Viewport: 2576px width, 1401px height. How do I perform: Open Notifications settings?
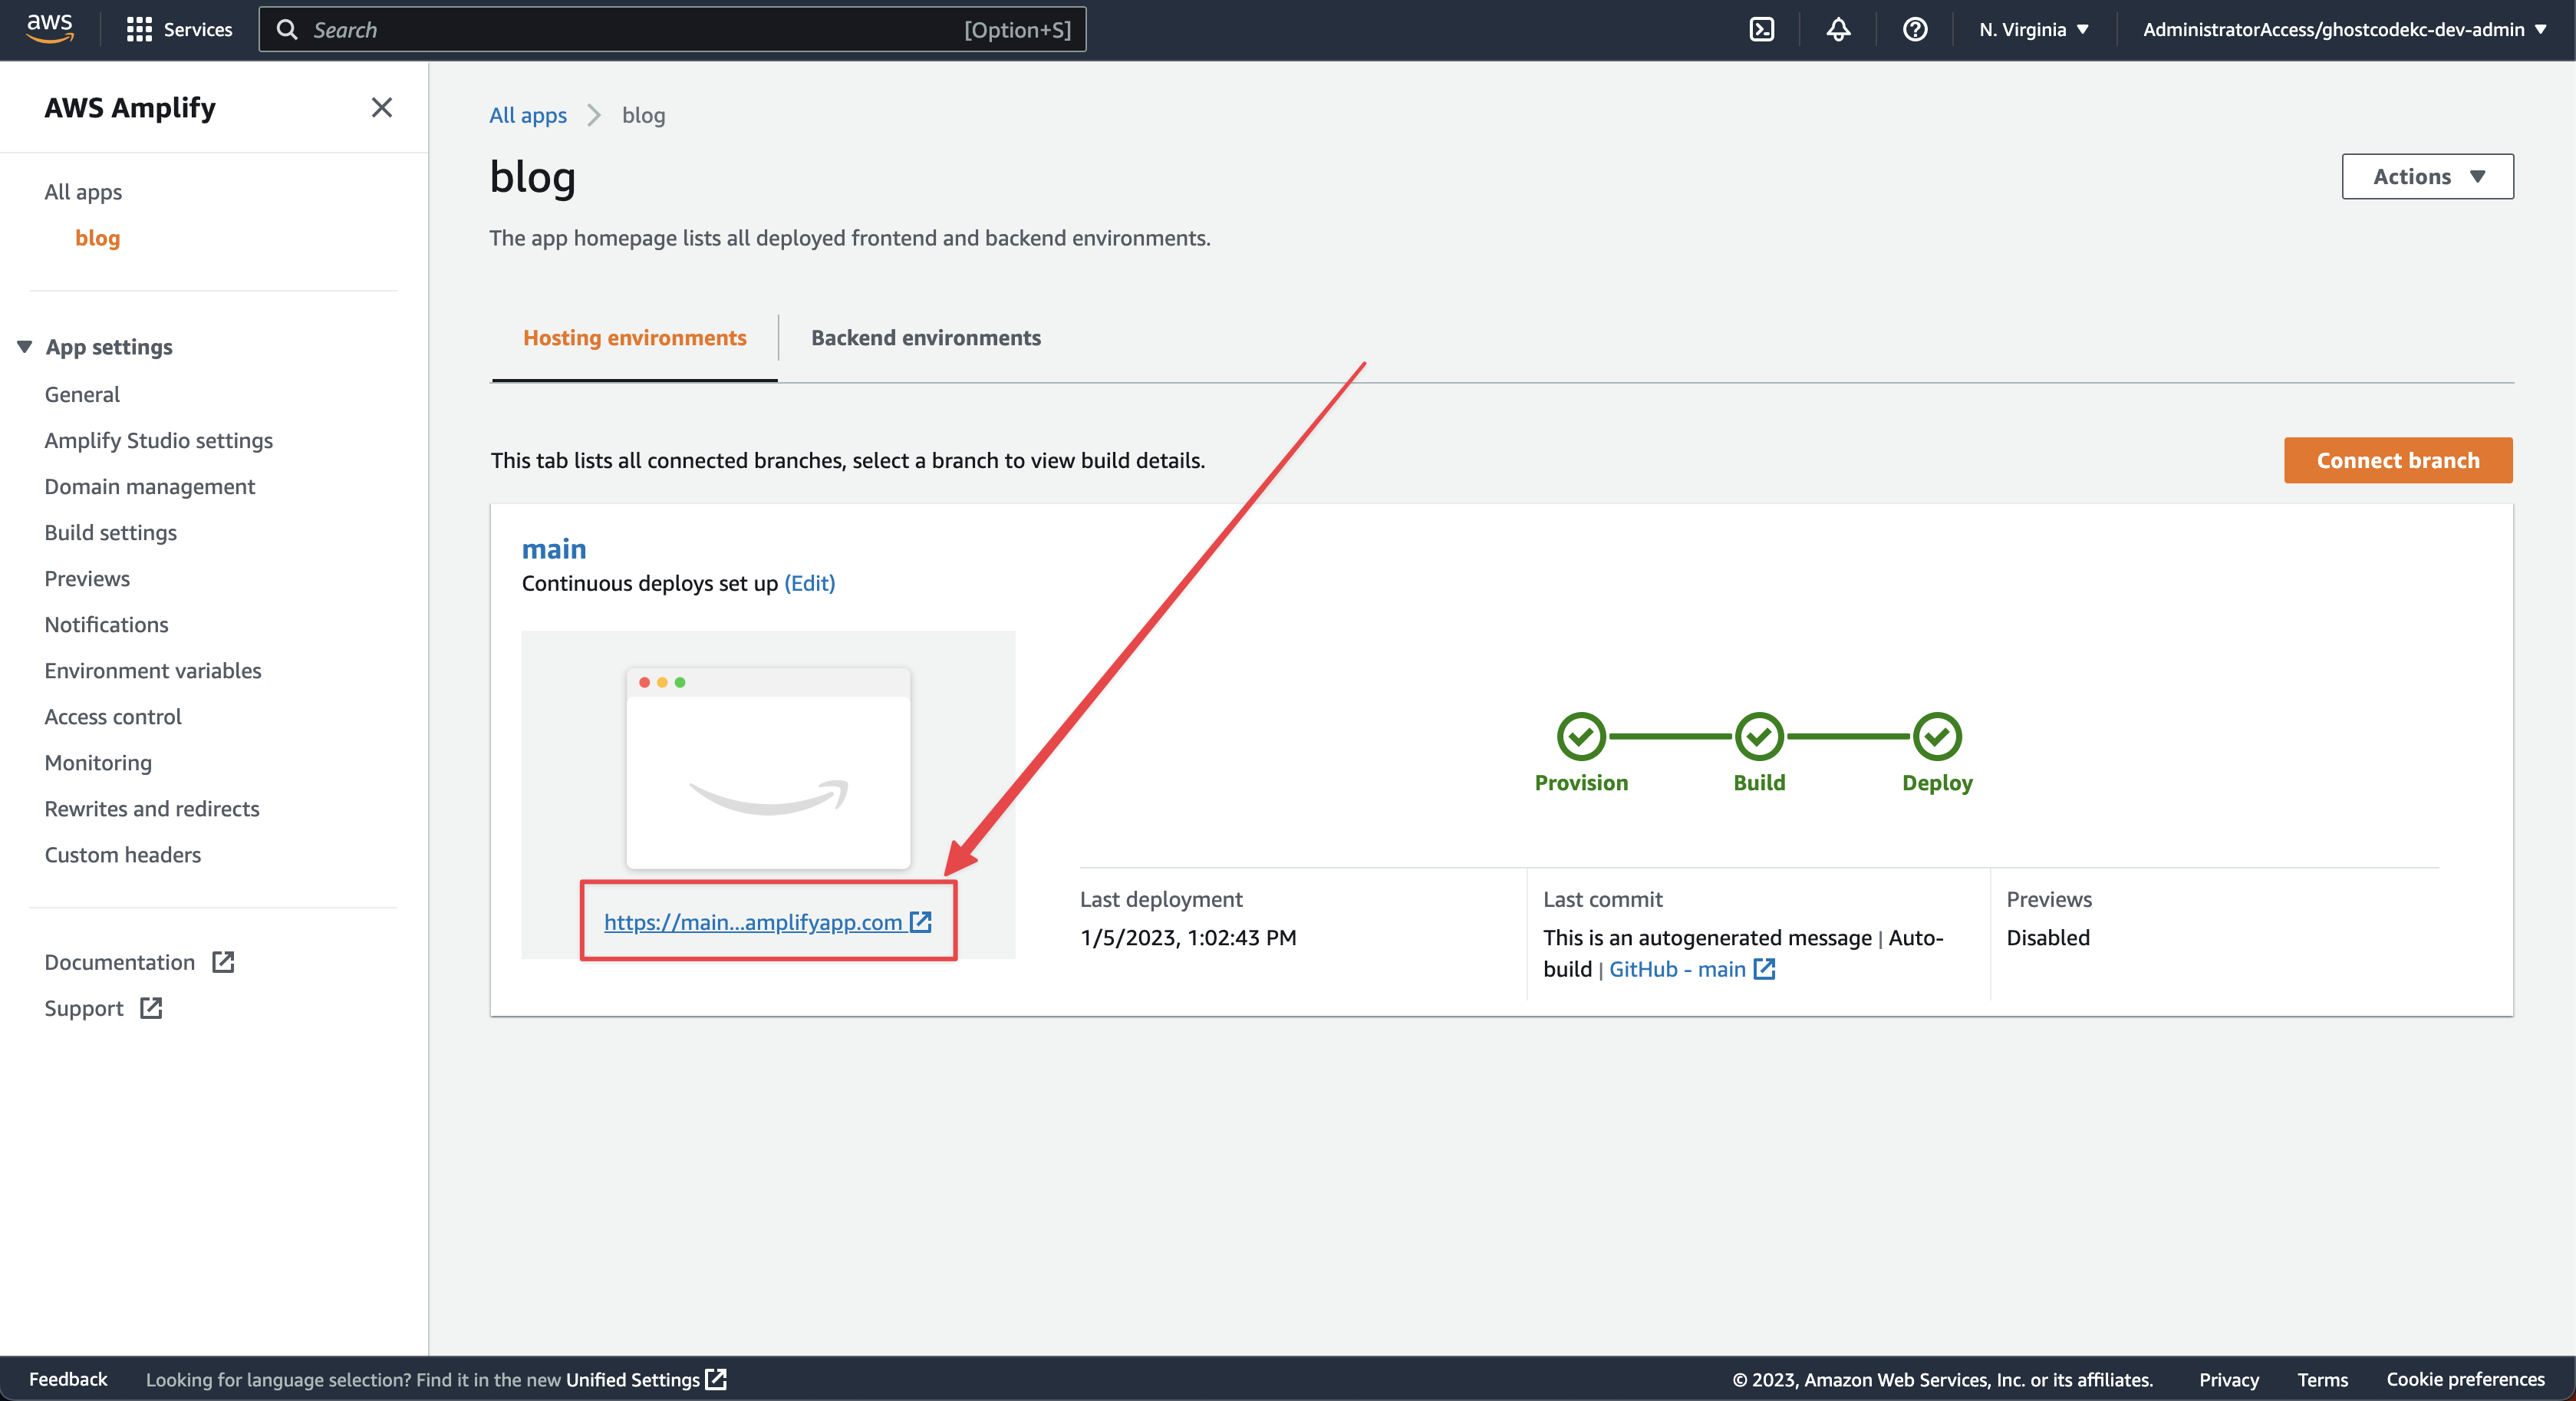107,624
